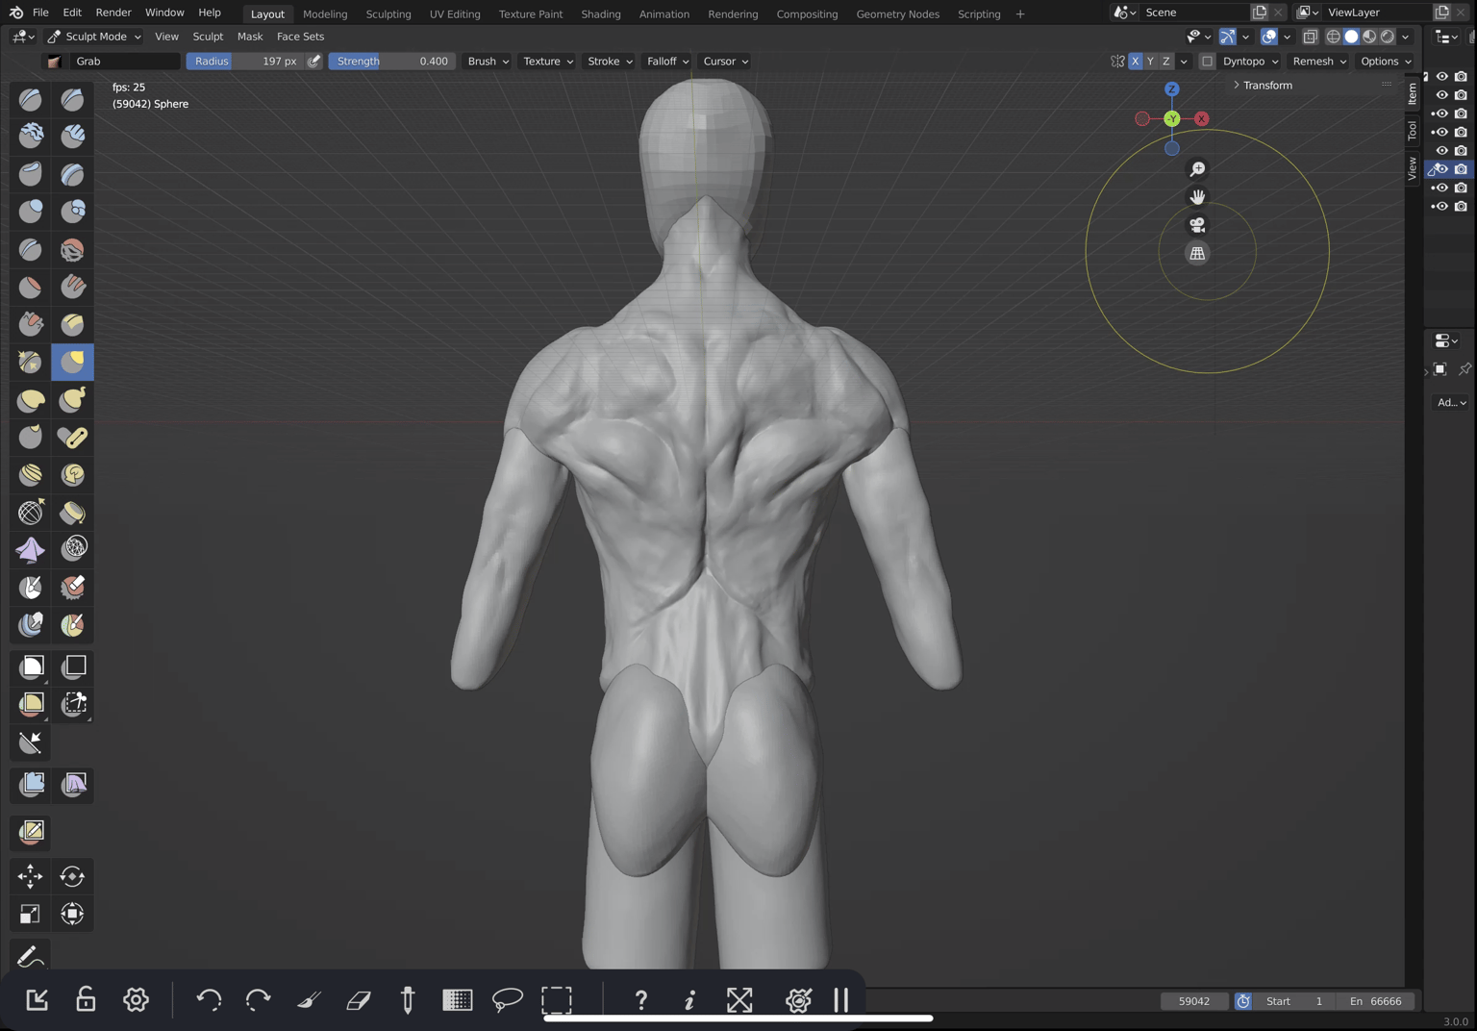The height and width of the screenshot is (1031, 1477).
Task: Select the Draw Sharp brush
Action: 72,99
